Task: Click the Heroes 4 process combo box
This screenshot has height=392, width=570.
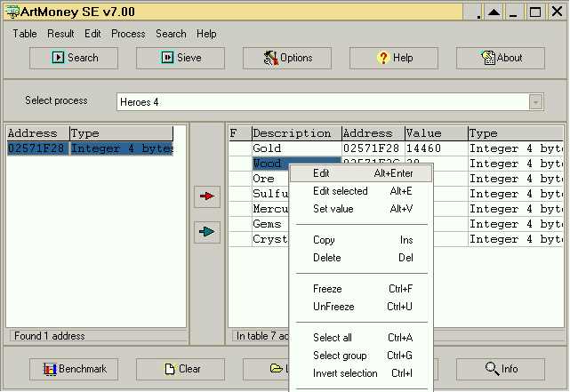Action: (x=330, y=102)
